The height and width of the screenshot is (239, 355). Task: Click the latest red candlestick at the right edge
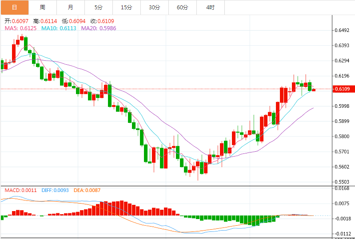click(x=314, y=90)
